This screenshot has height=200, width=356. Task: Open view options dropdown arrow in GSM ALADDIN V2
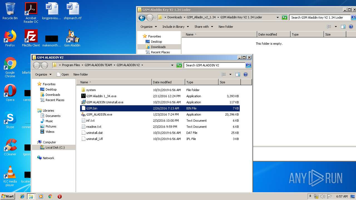pyautogui.click(x=230, y=74)
